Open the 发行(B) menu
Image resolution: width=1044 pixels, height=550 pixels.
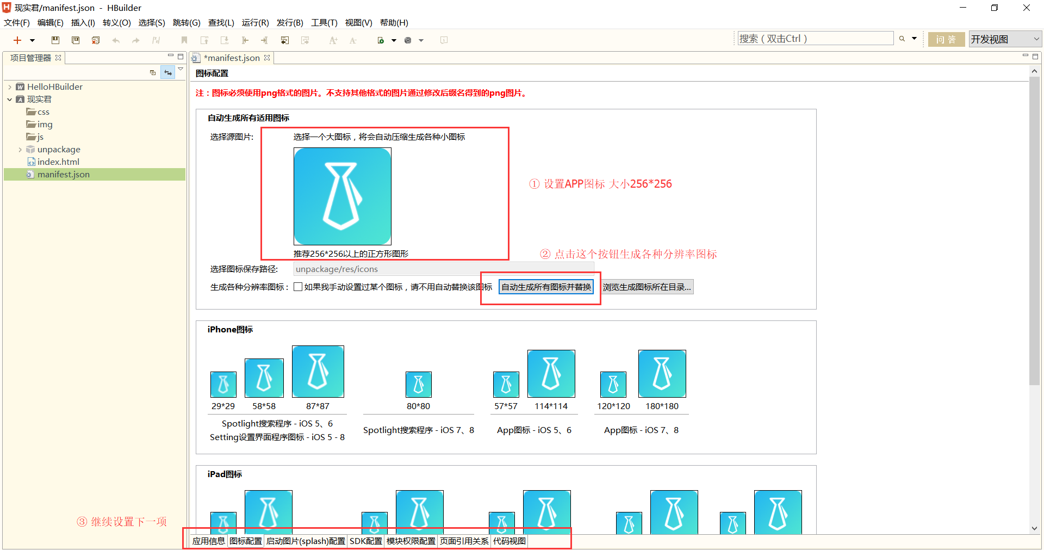(x=290, y=22)
